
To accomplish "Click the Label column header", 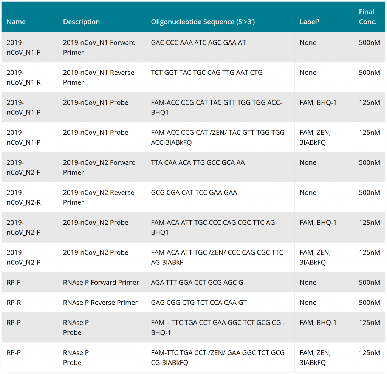I will click(x=309, y=22).
